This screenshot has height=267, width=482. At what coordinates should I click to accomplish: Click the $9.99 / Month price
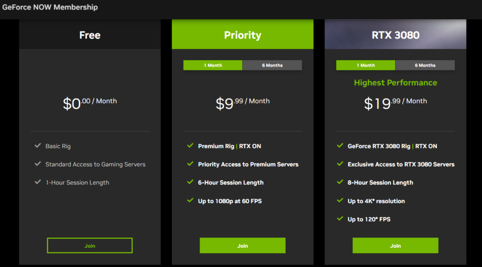pos(242,103)
